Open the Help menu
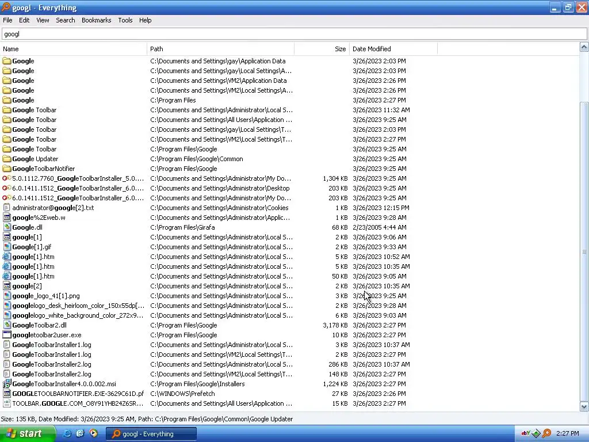Screen dimensions: 589x442 (145, 20)
